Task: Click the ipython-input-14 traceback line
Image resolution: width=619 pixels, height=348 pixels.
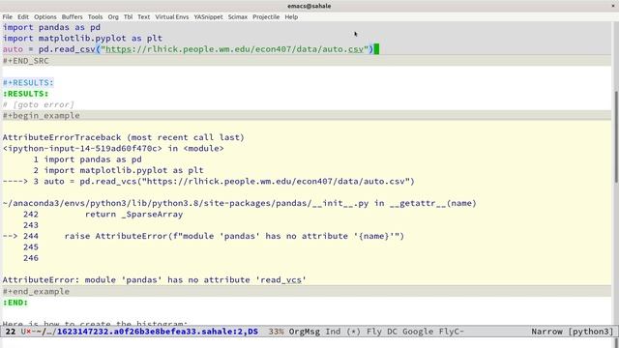Action: point(113,148)
